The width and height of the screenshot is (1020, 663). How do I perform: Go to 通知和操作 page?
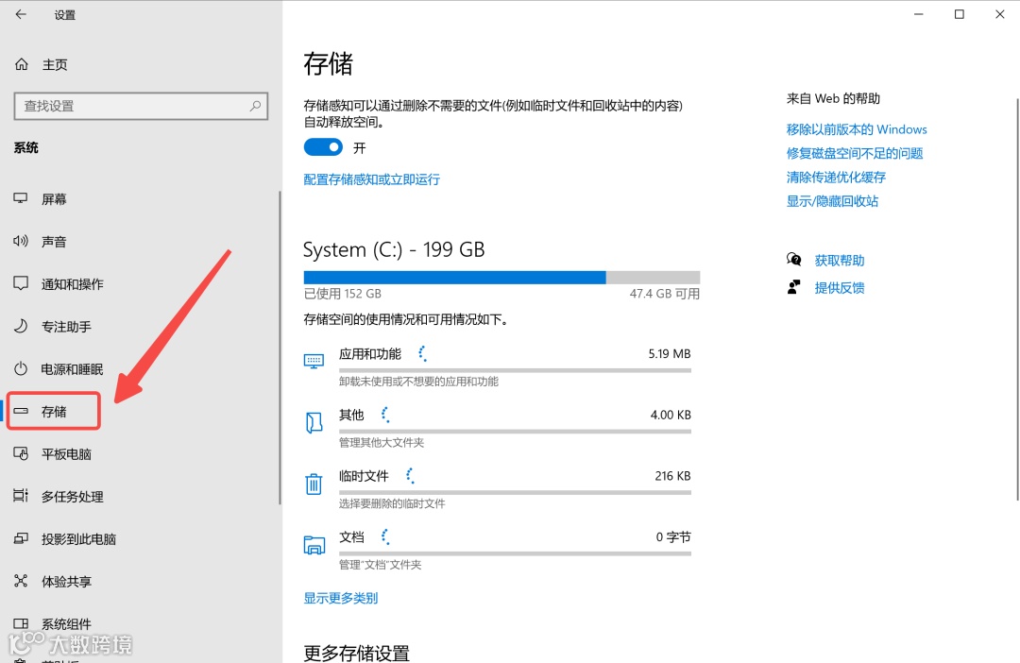click(x=72, y=283)
